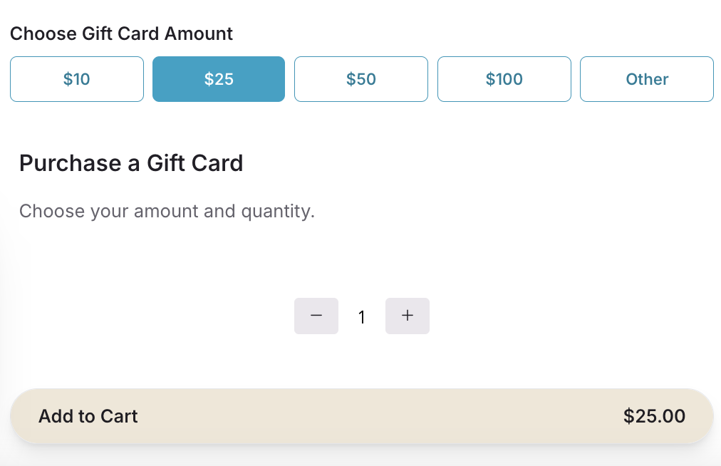Click the Choose Gift Card Amount label

click(120, 33)
